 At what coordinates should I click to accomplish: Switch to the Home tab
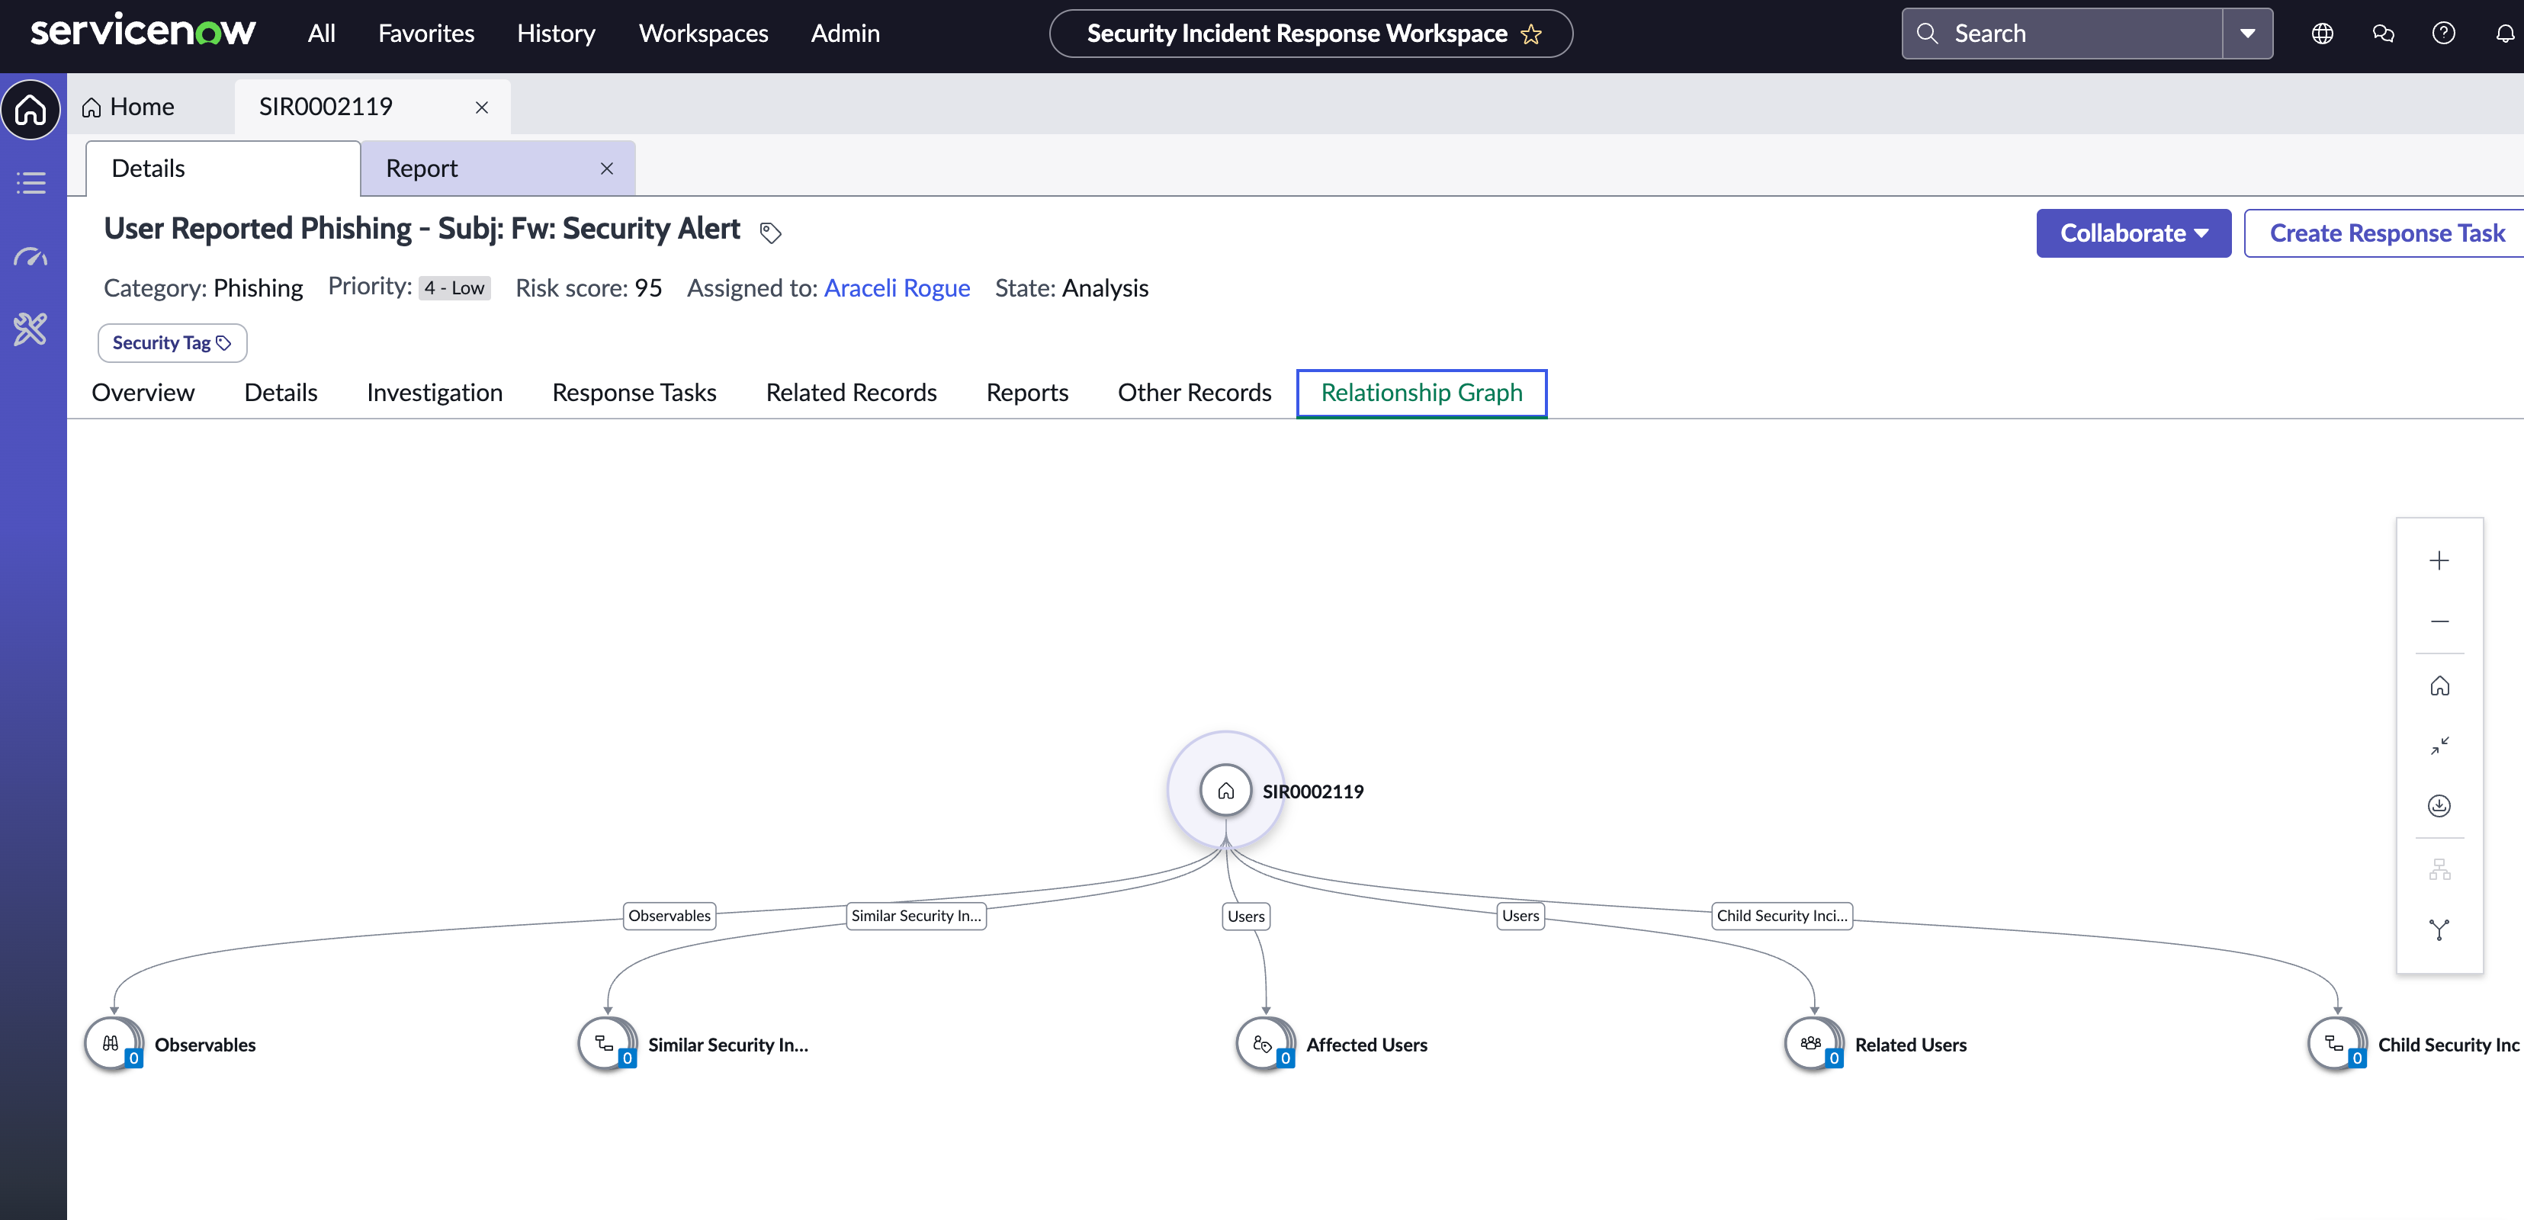128,106
